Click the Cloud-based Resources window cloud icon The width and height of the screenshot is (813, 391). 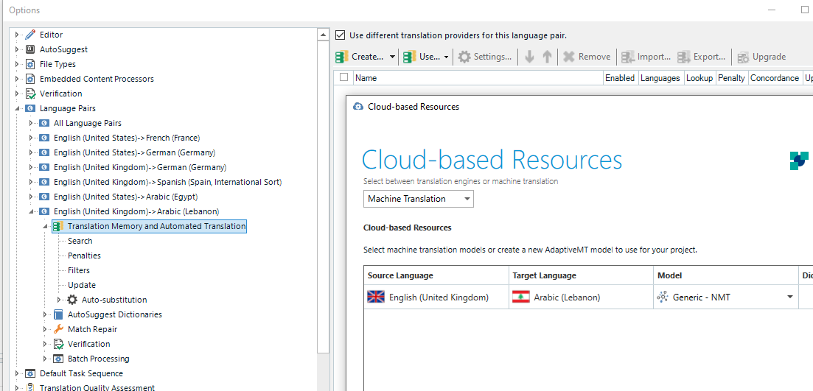point(357,107)
